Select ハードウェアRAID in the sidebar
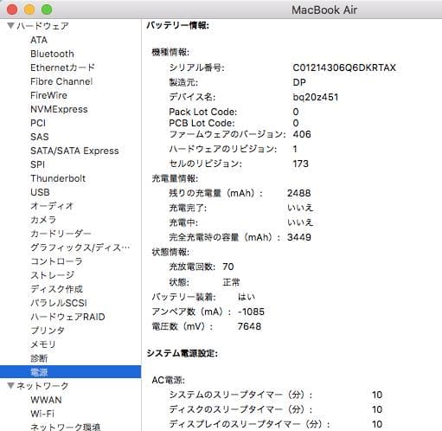Image resolution: width=442 pixels, height=431 pixels. pos(67,317)
